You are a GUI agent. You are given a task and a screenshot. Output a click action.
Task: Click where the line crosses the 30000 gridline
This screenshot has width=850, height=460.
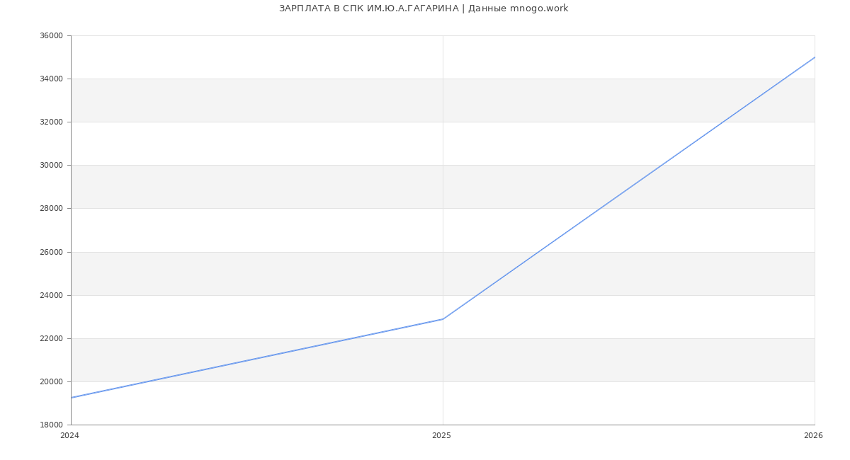[661, 165]
